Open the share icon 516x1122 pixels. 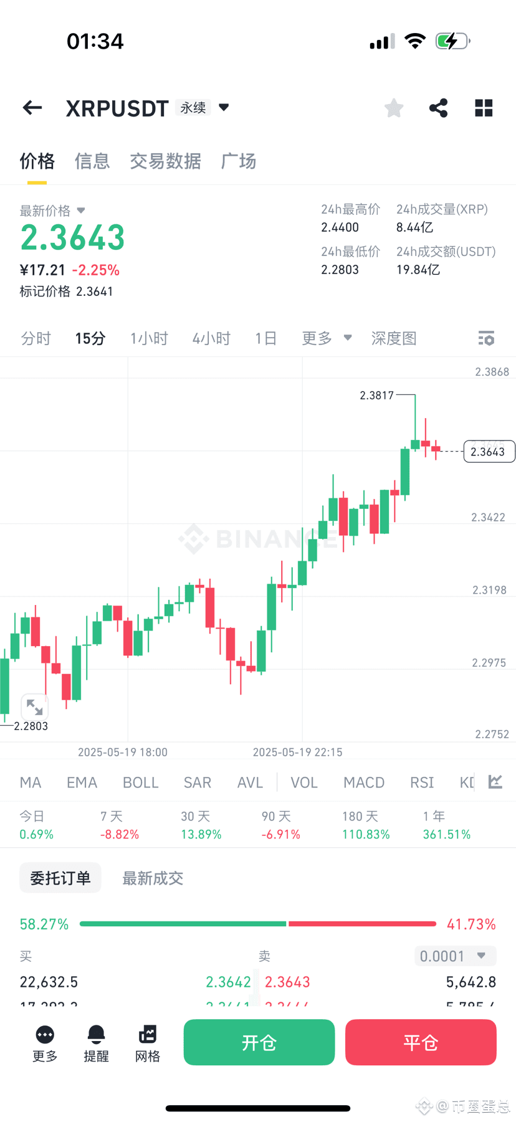tap(439, 108)
